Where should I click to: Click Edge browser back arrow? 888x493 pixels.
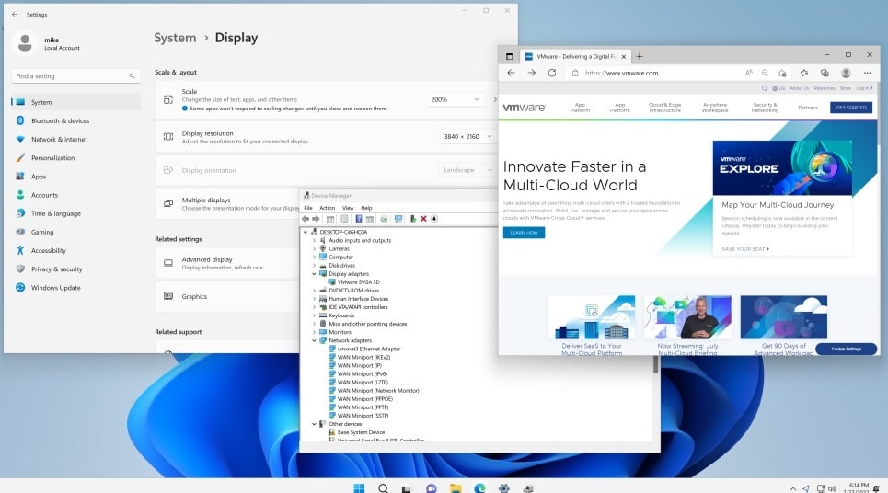pos(511,73)
